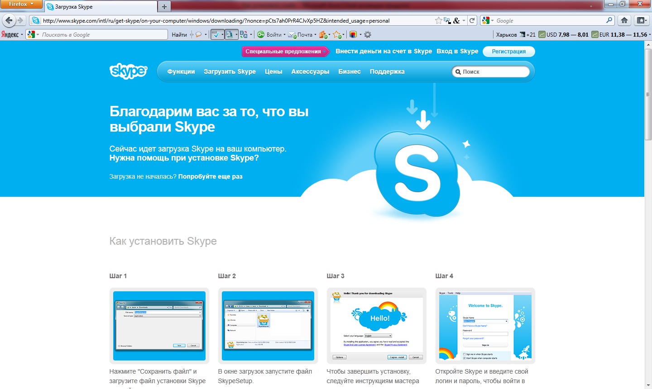Click the Найти button on Yandex bar
This screenshot has height=389, width=652.
[x=179, y=35]
